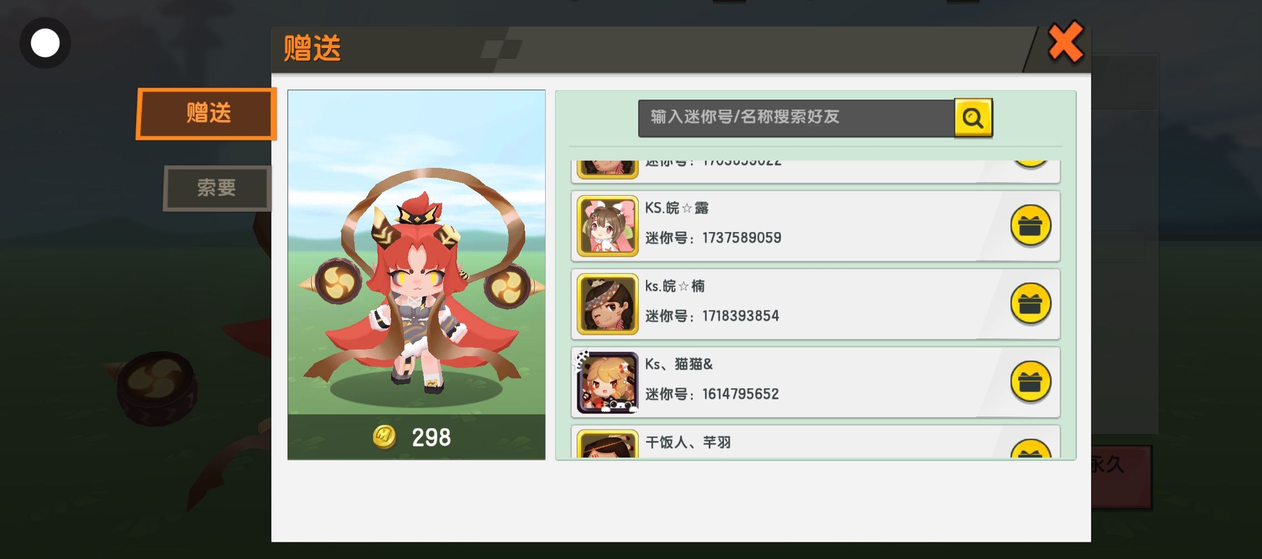Click the gold coin price icon

click(x=384, y=437)
